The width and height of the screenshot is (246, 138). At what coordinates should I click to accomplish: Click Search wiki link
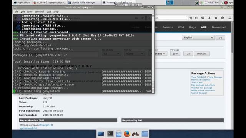point(197,82)
